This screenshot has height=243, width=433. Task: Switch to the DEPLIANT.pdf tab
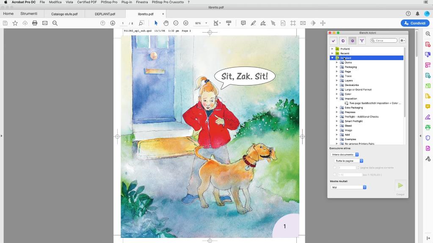(x=105, y=14)
